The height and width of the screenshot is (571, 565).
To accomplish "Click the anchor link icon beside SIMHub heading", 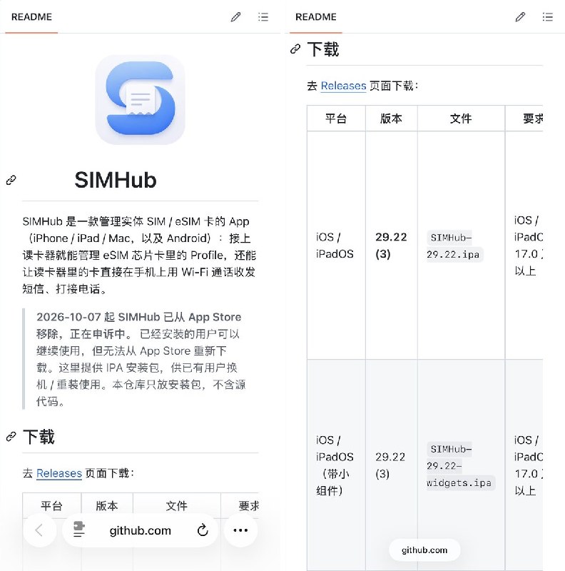I will pos(11,180).
